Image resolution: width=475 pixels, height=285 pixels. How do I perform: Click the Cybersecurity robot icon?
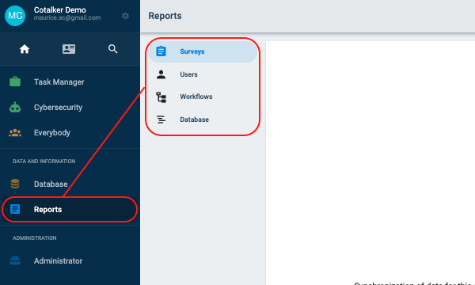(15, 107)
